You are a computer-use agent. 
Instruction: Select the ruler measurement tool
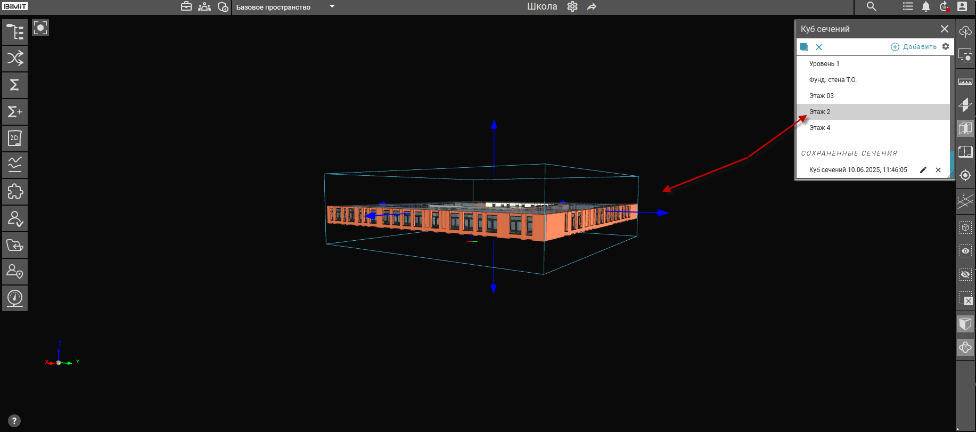pyautogui.click(x=965, y=81)
